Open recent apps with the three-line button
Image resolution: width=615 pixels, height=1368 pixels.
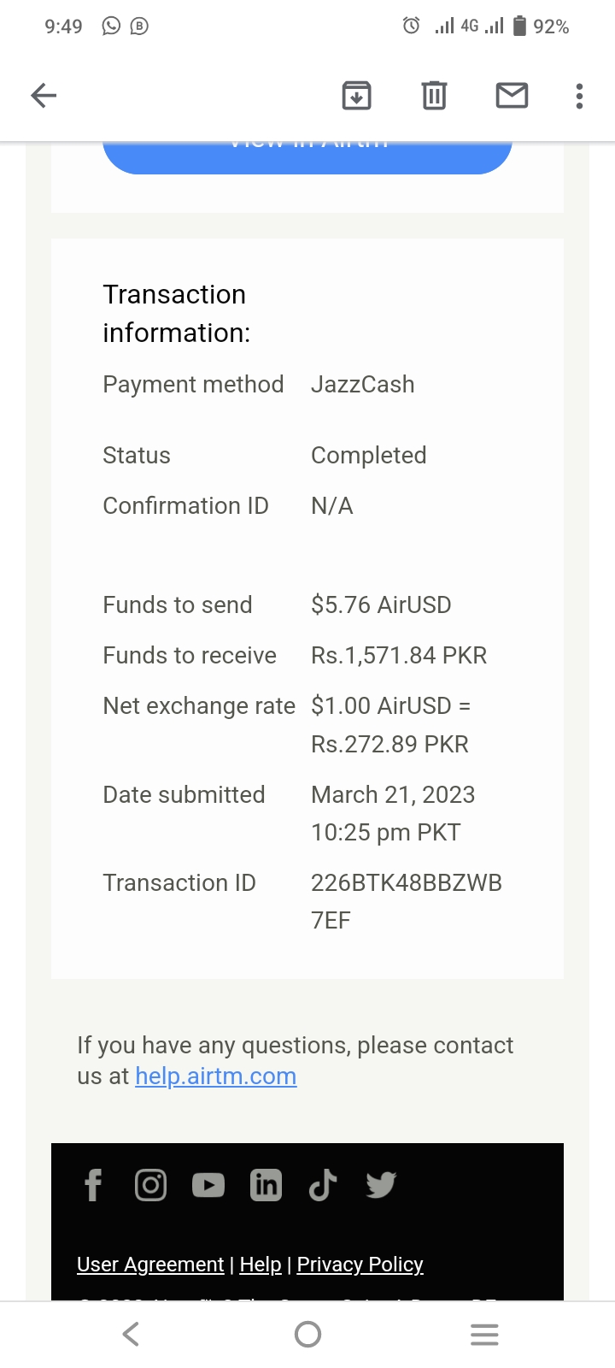pos(484,1334)
